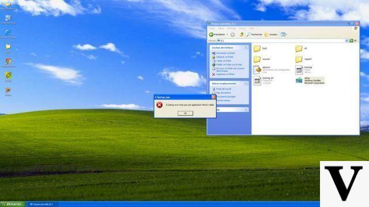Open the red star desktop shortcut icon
Image resolution: width=369 pixels, height=207 pixels.
click(x=8, y=92)
